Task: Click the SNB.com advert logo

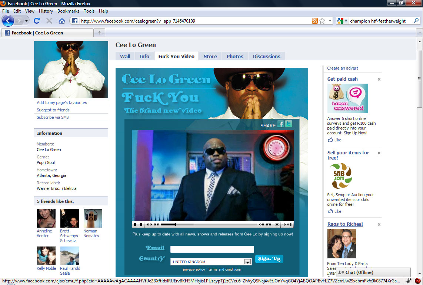Action: 341,175
